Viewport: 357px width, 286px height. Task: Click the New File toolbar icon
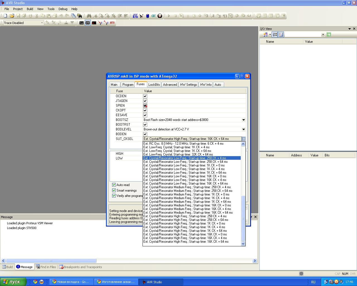point(5,16)
